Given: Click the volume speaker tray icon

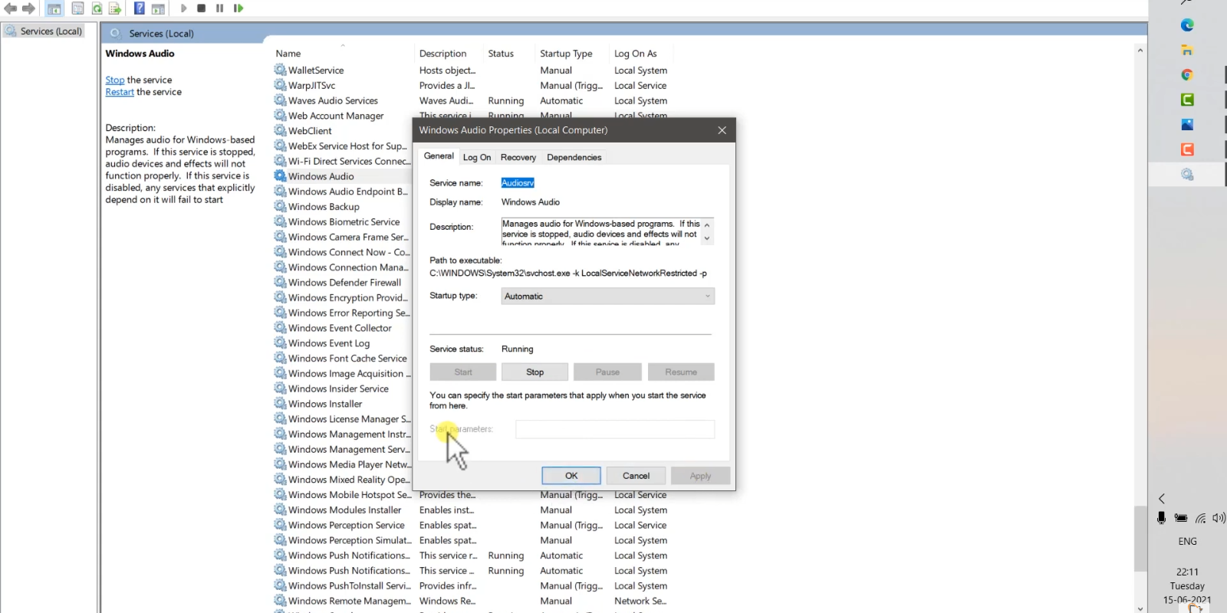Looking at the screenshot, I should 1218,518.
